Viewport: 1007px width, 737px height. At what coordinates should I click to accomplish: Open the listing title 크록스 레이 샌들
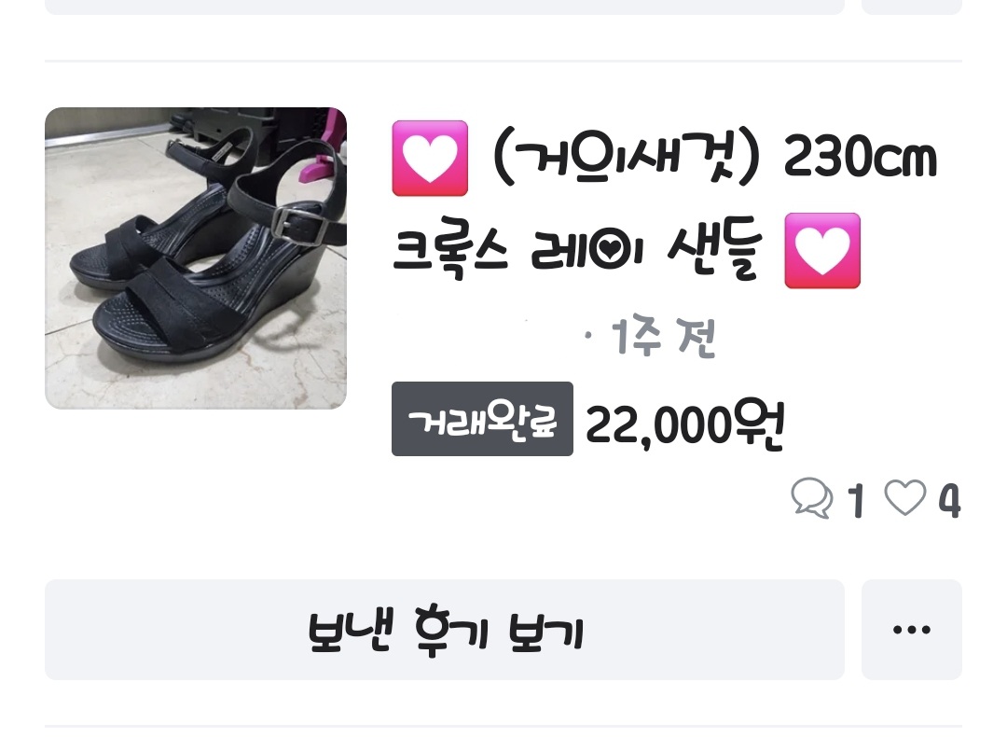coord(577,252)
